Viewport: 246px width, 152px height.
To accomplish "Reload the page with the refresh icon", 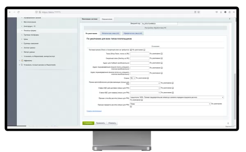I will 18,12.
